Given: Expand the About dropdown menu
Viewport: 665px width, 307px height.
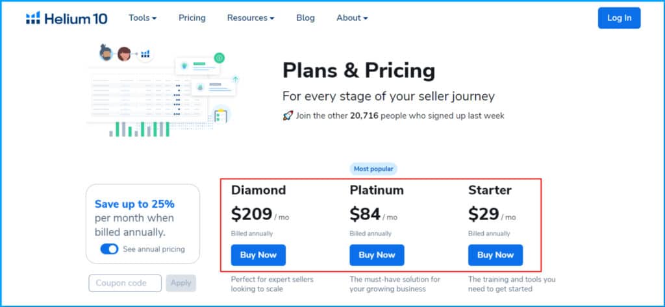Looking at the screenshot, I should point(352,18).
